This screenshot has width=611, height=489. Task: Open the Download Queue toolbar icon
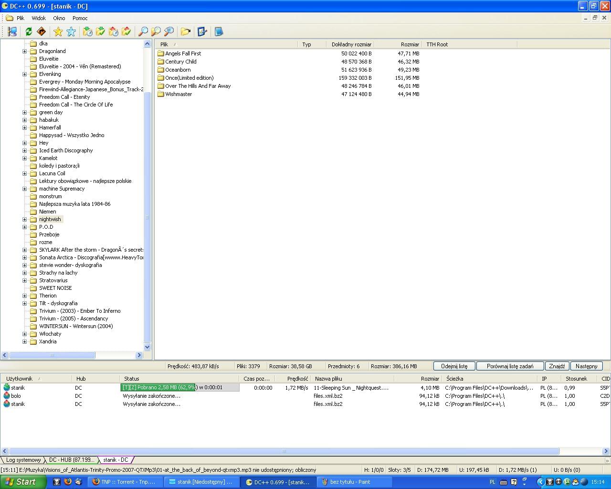(88, 32)
